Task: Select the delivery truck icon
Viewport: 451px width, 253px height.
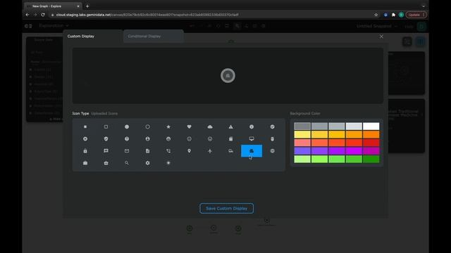Action: (x=230, y=151)
